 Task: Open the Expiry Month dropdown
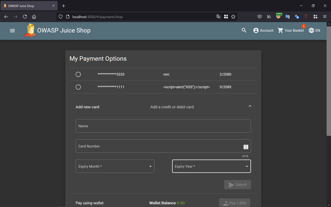pyautogui.click(x=115, y=166)
